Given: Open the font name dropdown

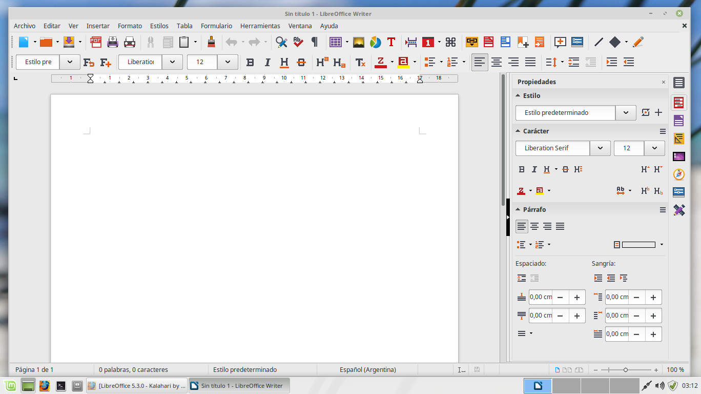Looking at the screenshot, I should 172,62.
